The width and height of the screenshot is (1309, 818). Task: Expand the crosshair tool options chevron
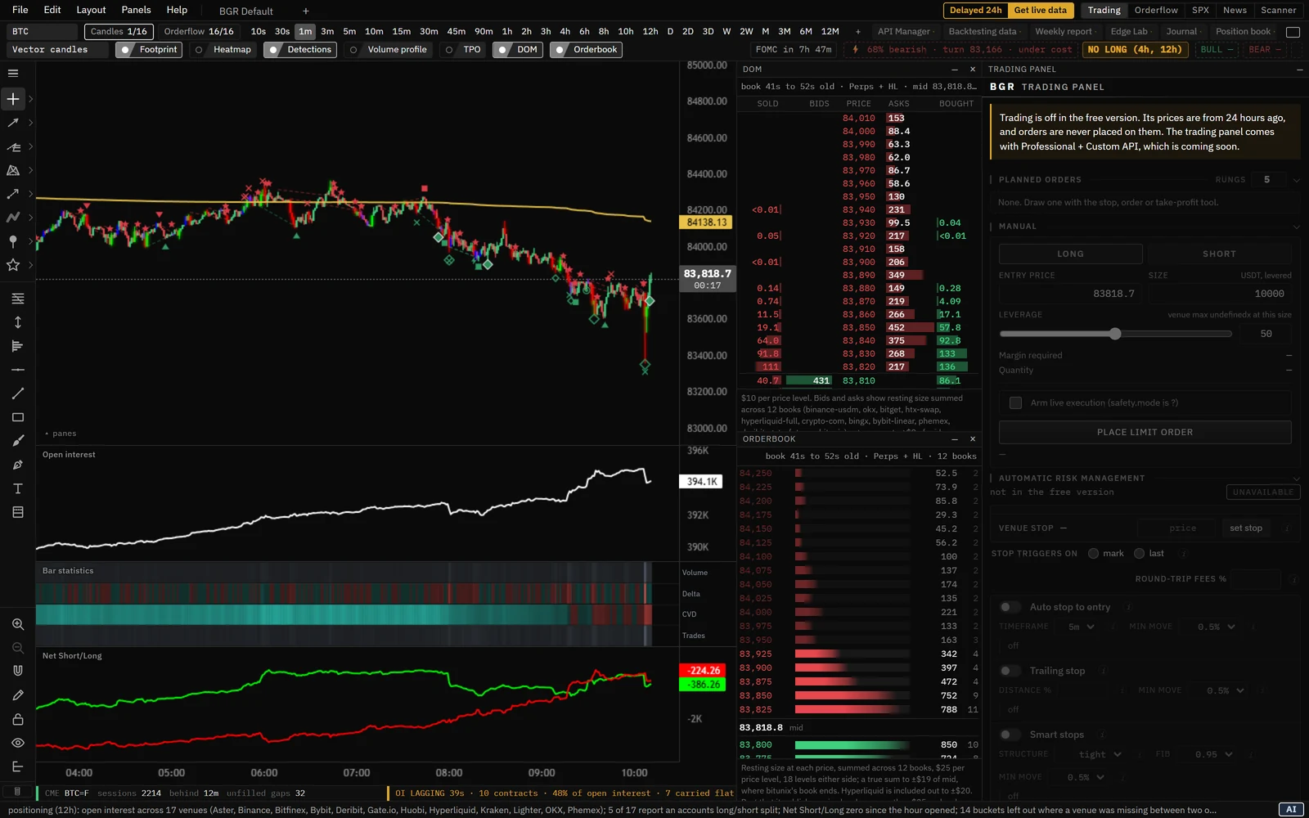pyautogui.click(x=31, y=99)
